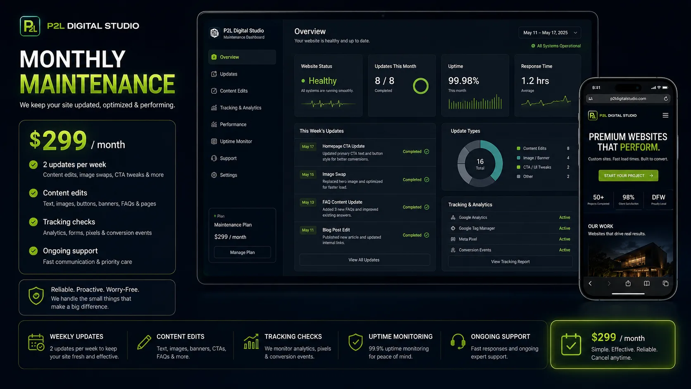
Task: Click the May 17 date badge
Action: (308, 147)
